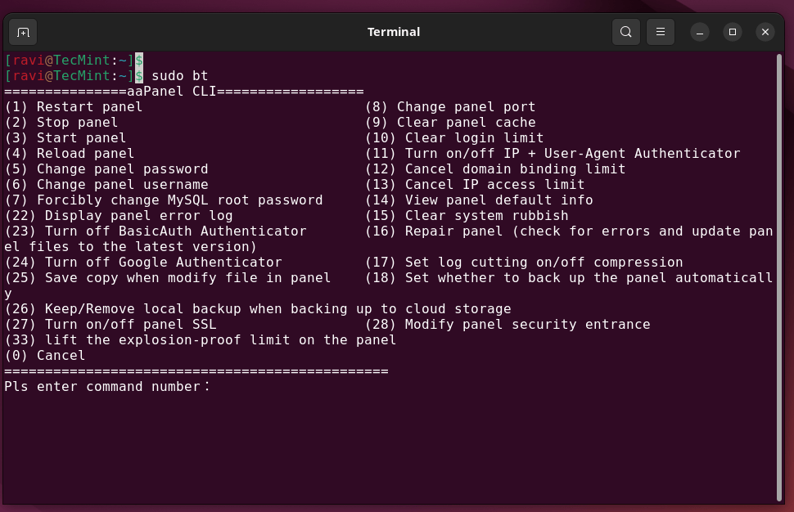
Task: Click the Terminal window title
Action: pyautogui.click(x=393, y=32)
